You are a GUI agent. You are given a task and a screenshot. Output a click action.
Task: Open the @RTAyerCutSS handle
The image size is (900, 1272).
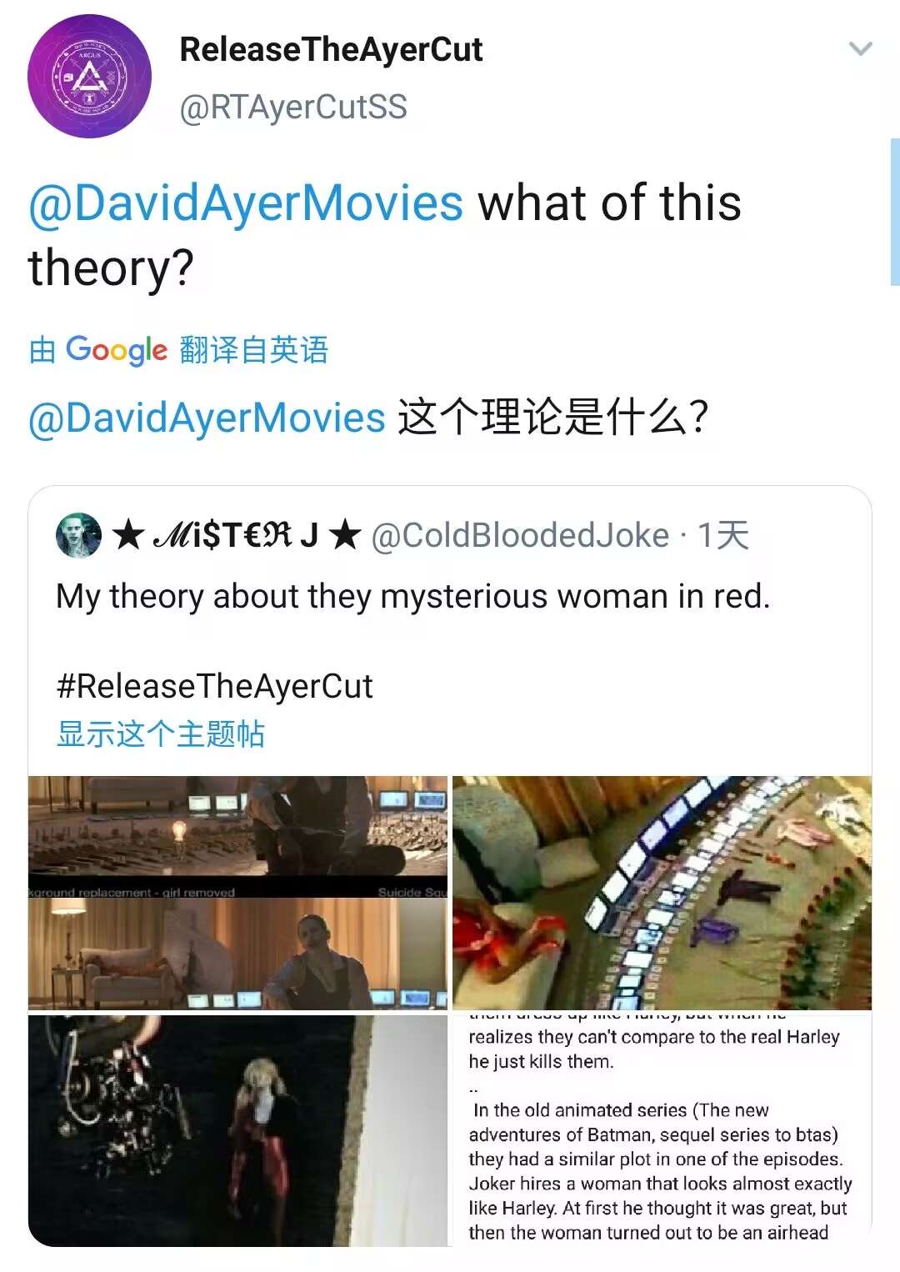293,108
